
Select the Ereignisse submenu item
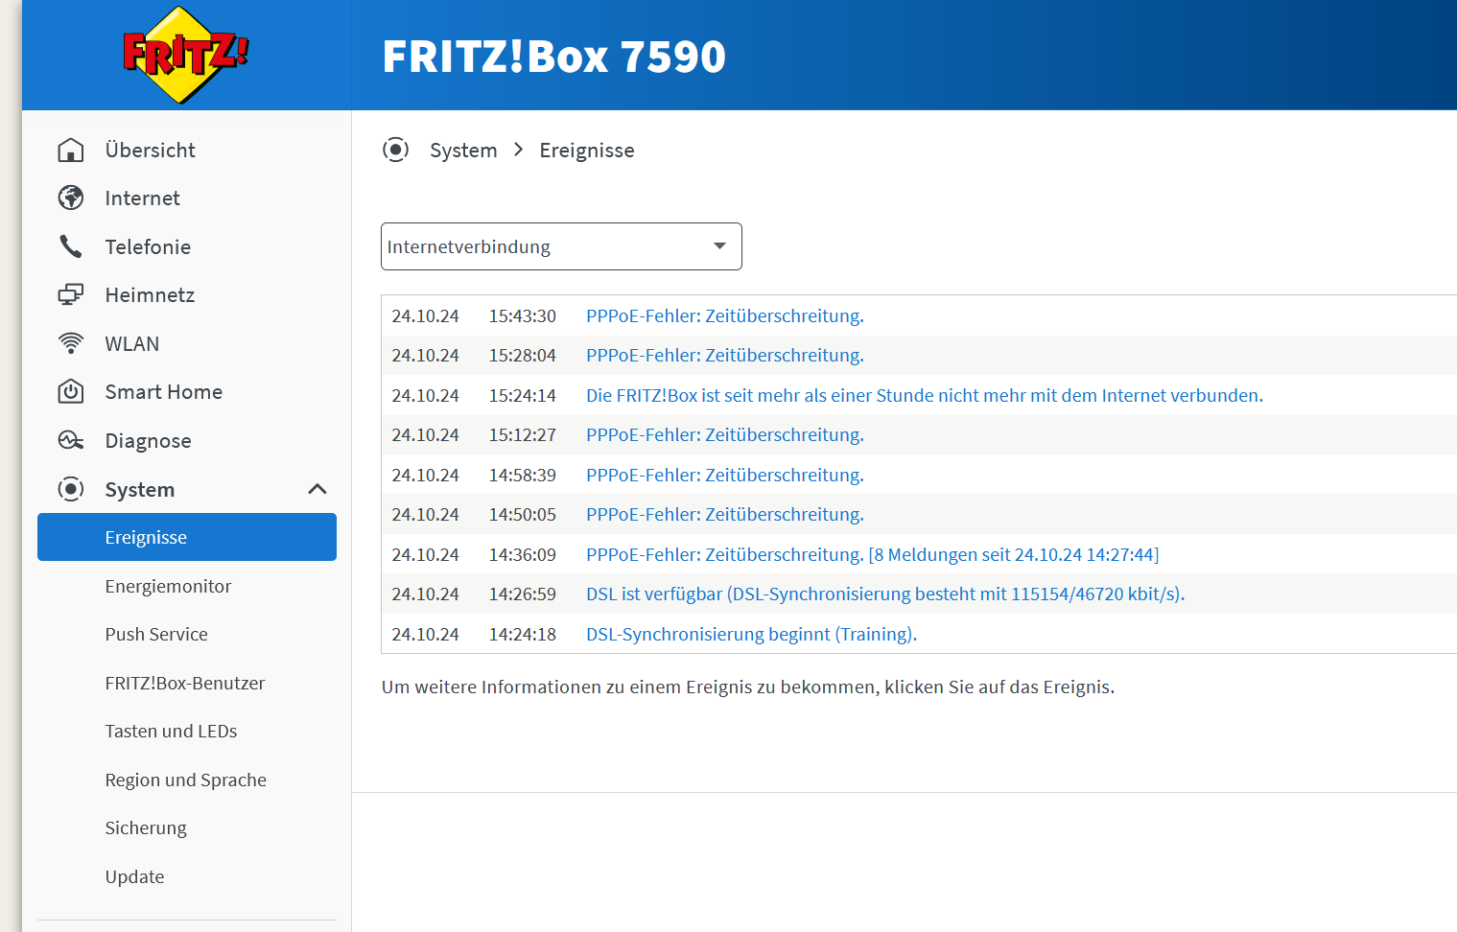coord(187,537)
